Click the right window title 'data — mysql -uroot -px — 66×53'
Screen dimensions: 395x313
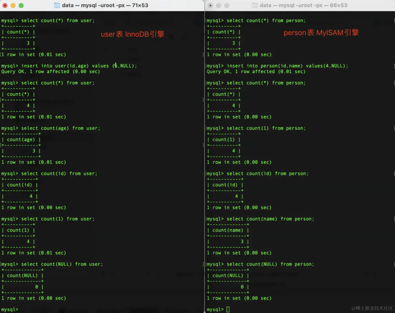(x=303, y=5)
